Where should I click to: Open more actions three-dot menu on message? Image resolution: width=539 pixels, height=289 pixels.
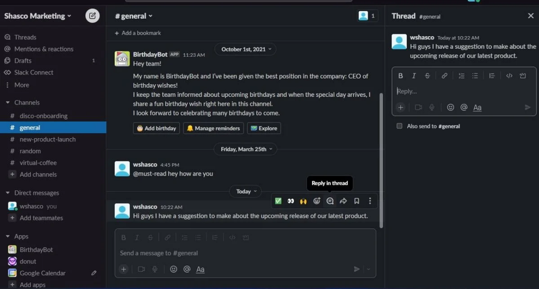[370, 201]
